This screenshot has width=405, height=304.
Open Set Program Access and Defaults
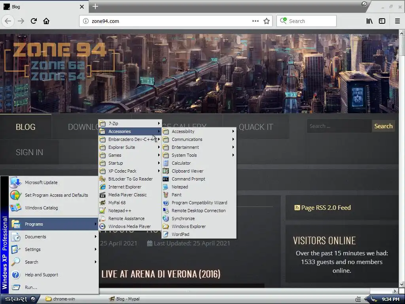click(54, 195)
